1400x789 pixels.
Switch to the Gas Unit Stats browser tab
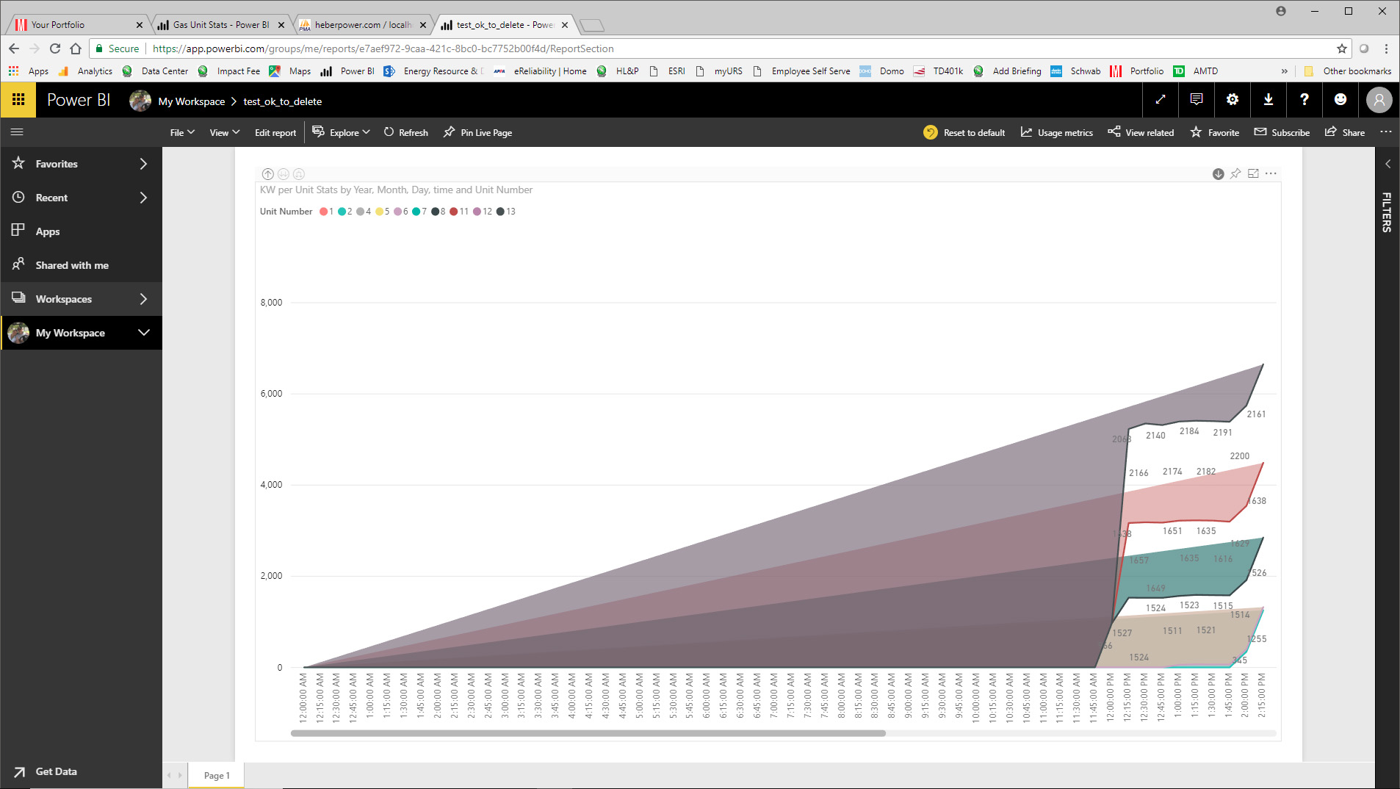click(220, 25)
